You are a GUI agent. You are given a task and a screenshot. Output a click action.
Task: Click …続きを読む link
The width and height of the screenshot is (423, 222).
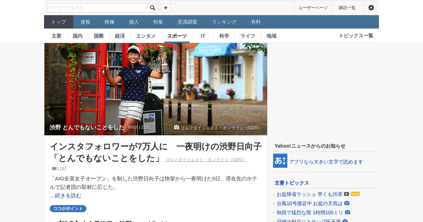click(x=66, y=196)
